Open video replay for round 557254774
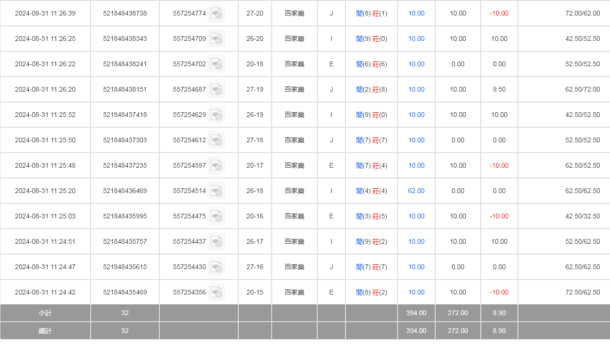The width and height of the screenshot is (610, 348). [x=216, y=14]
